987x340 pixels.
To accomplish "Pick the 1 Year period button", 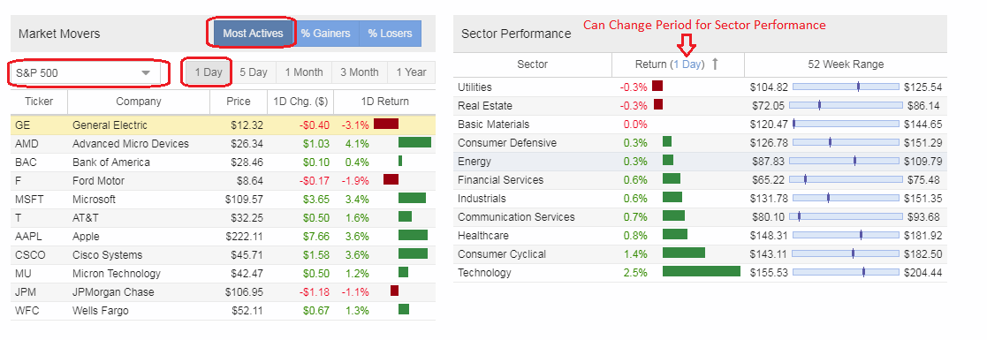I will point(411,72).
